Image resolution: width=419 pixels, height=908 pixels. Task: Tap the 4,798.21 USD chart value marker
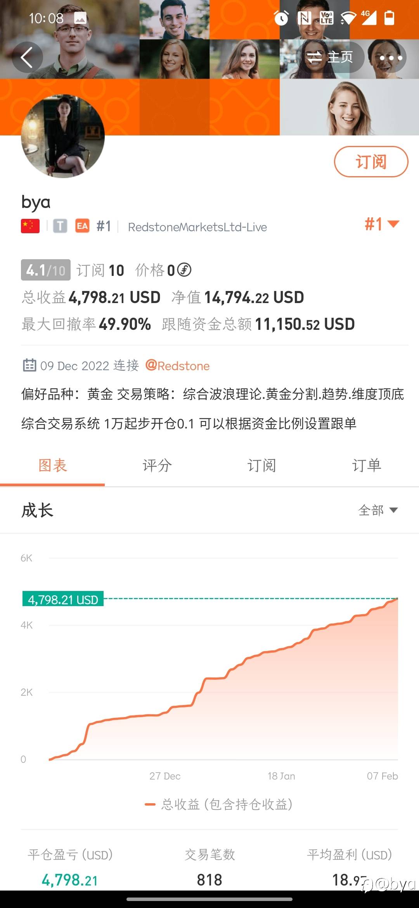63,600
